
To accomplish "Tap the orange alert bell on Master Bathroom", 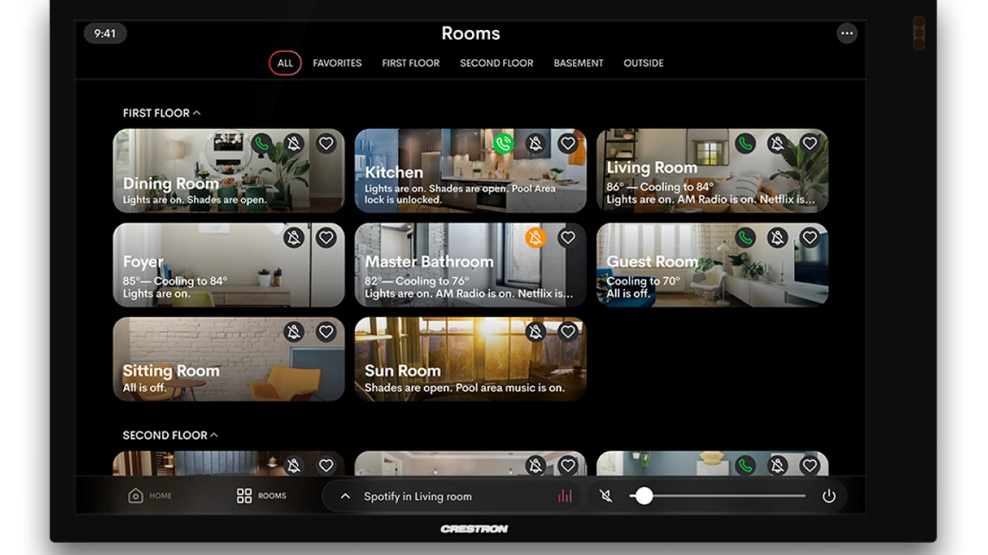I will coord(537,237).
